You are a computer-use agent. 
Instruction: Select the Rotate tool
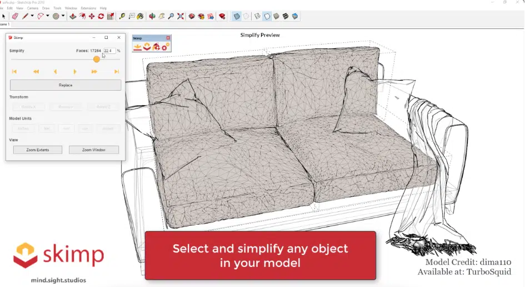[x=101, y=16]
